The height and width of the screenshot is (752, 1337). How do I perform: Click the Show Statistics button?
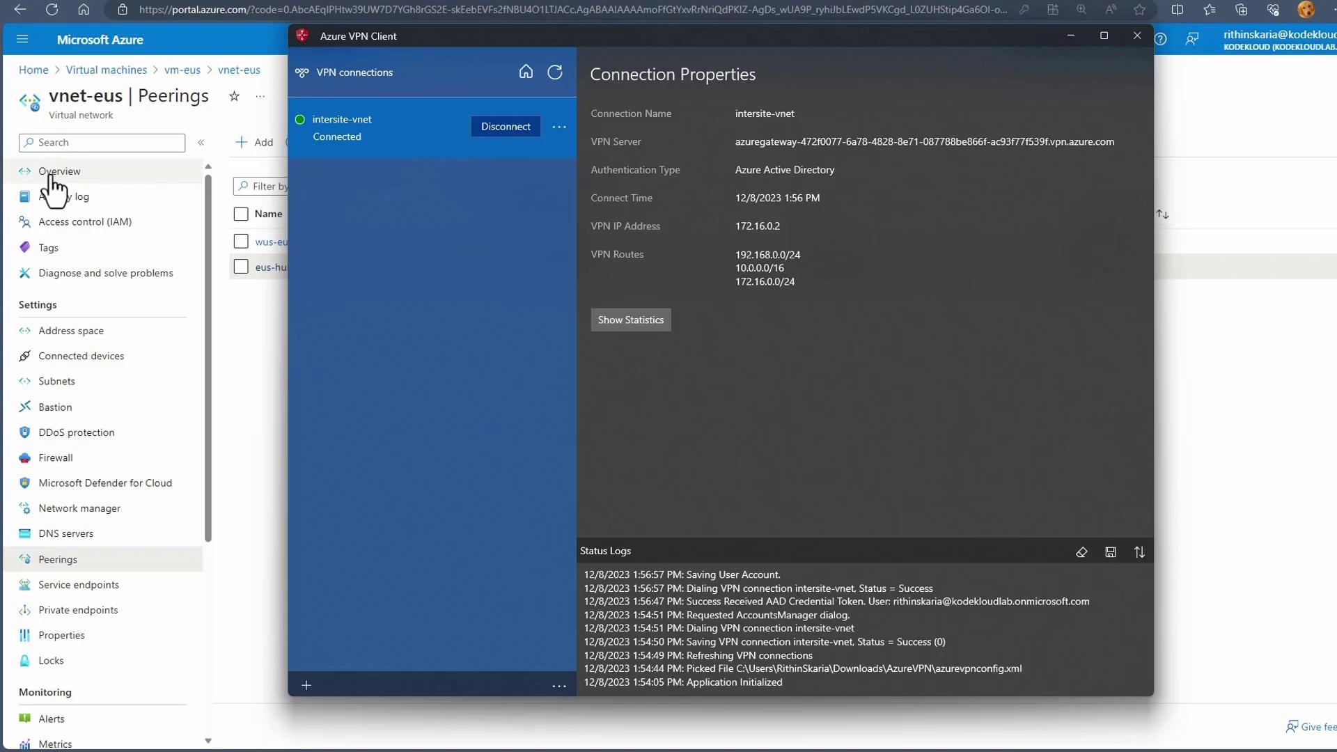[x=631, y=320]
